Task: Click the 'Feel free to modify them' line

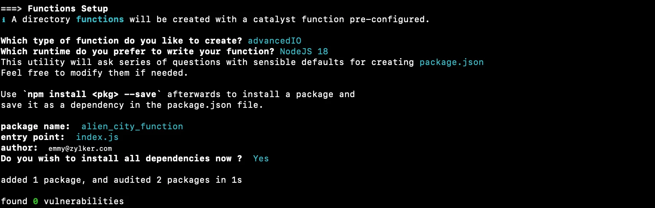Action: (x=94, y=73)
